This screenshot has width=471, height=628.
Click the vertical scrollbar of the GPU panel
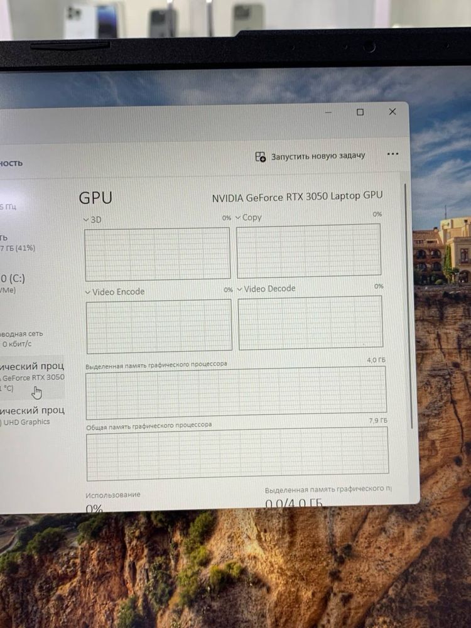coord(408,306)
